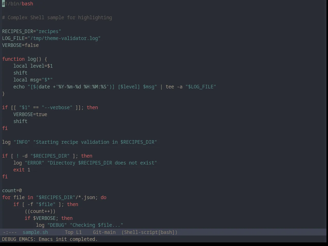Click '$VERBOSE' in the nested if
This screenshot has height=246, width=328.
tap(44, 218)
